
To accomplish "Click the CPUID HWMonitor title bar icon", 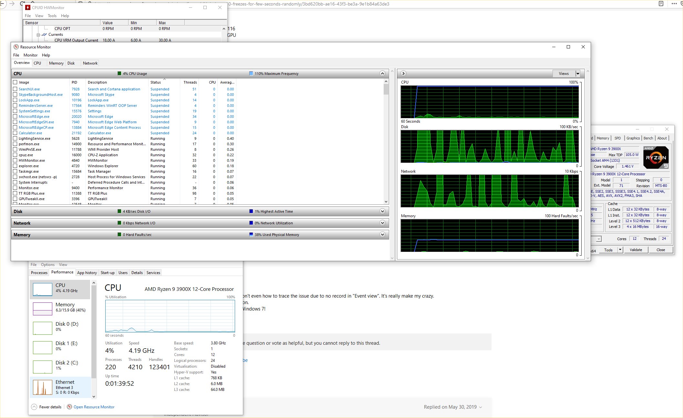I will click(x=28, y=7).
